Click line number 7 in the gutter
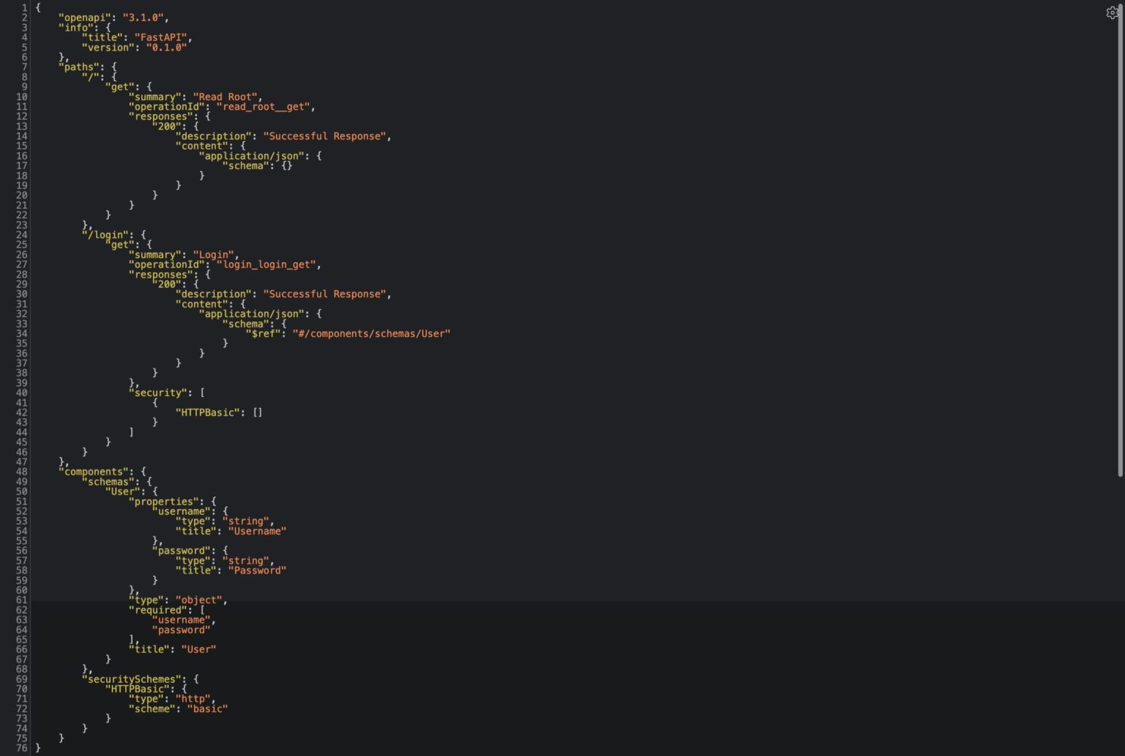 [x=22, y=67]
